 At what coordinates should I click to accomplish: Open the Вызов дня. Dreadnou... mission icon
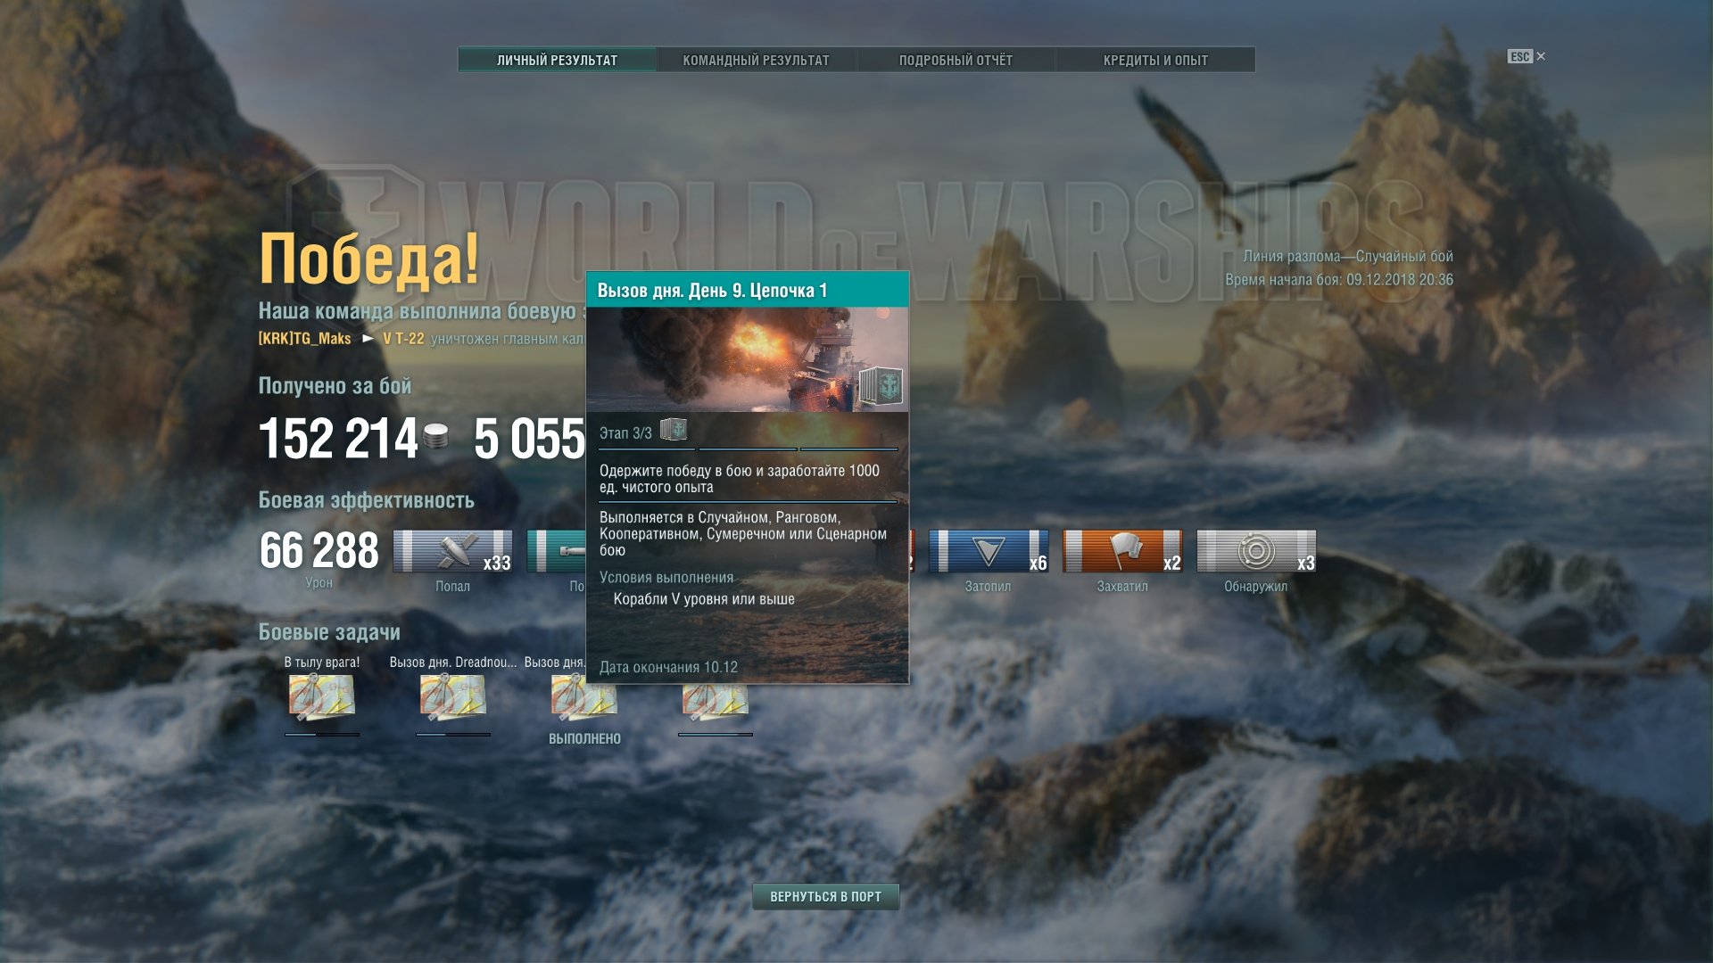coord(453,697)
